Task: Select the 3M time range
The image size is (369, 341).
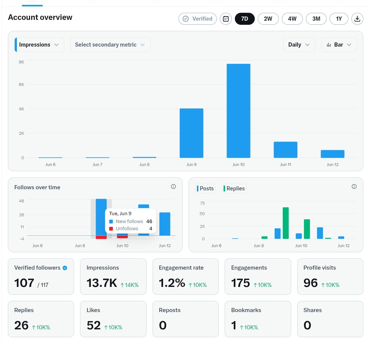Action: click(316, 19)
